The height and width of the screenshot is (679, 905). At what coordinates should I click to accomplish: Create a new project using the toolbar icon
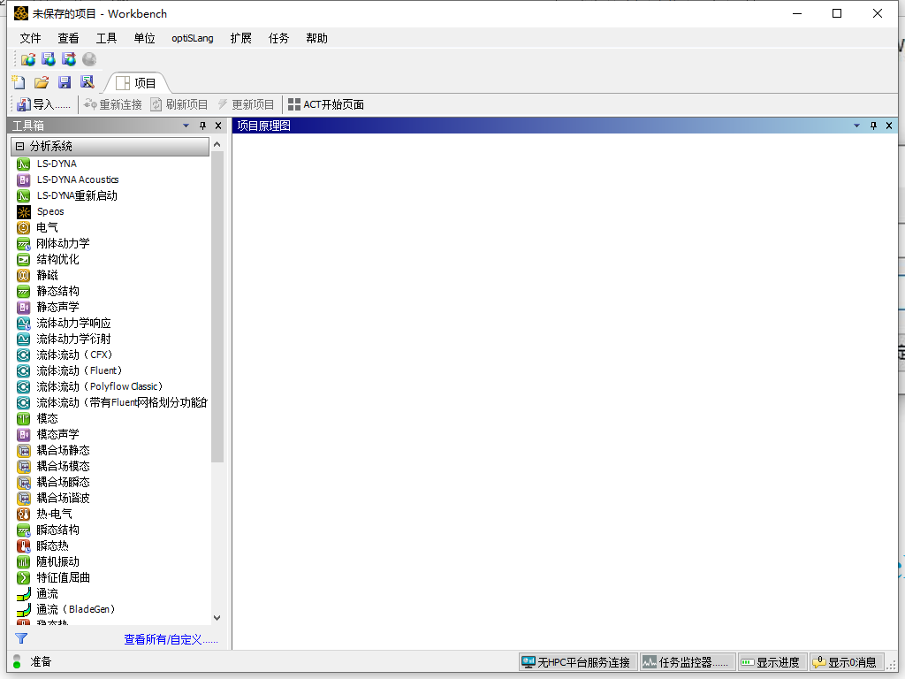(19, 81)
